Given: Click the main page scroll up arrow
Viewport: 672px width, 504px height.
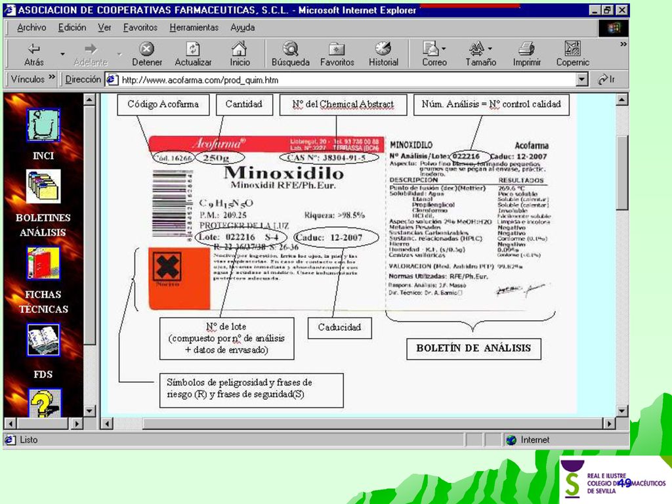Looking at the screenshot, I should pos(622,100).
